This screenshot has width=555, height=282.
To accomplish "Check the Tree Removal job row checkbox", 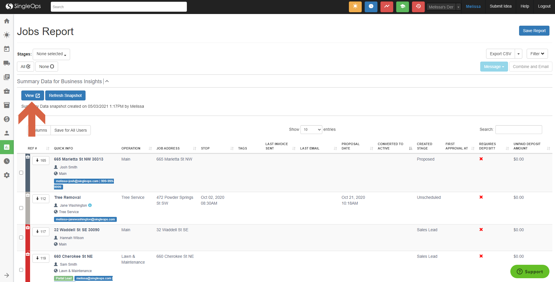I will coord(21,208).
